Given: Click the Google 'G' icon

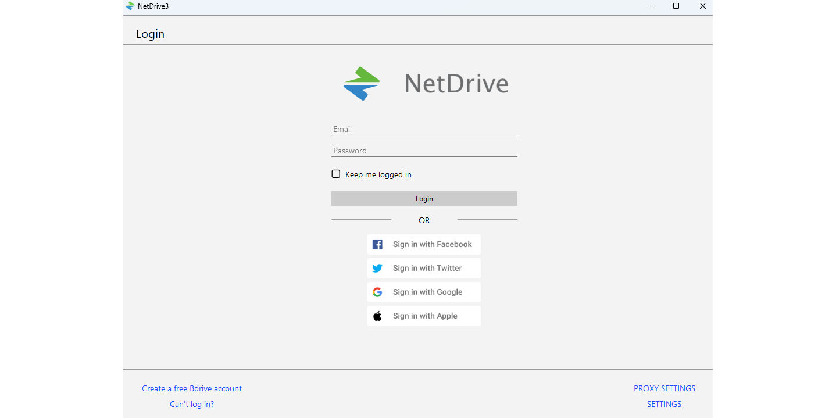Looking at the screenshot, I should [x=377, y=292].
